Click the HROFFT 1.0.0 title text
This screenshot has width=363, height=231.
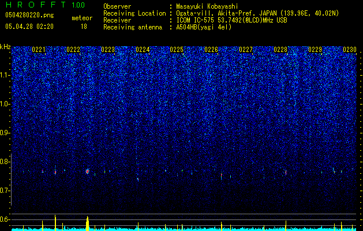[x=46, y=5]
